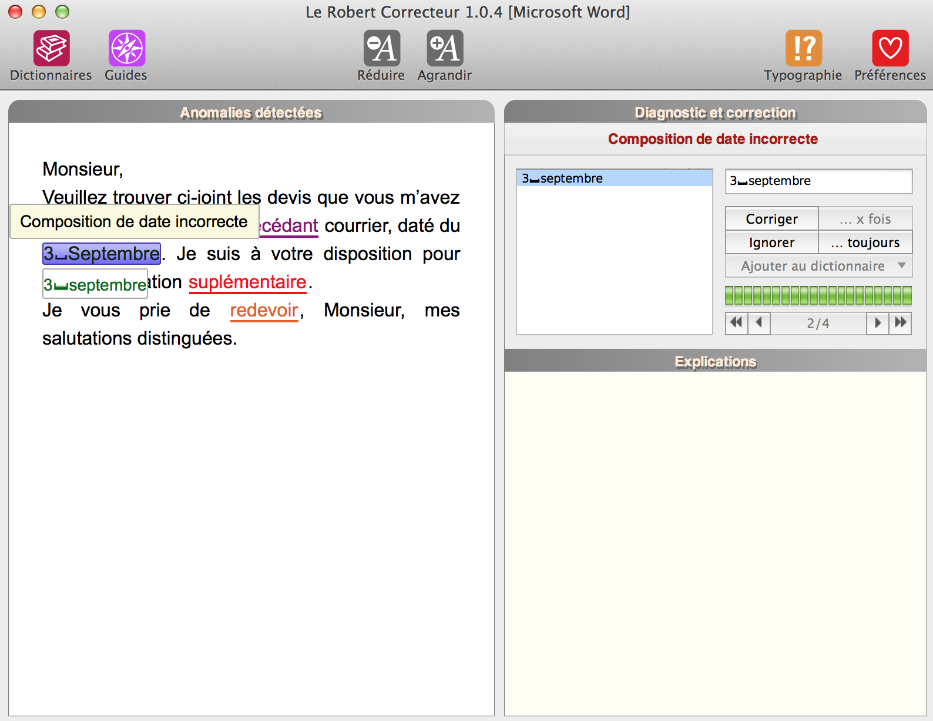Open the 'Ajouter au dictionnaire' dropdown
This screenshot has height=721, width=933.
(819, 266)
